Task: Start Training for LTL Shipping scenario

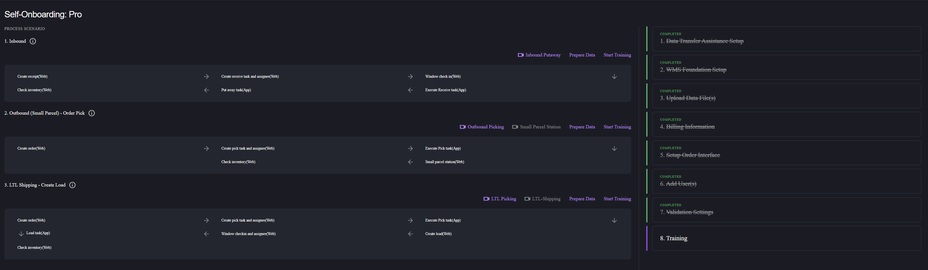Action: pos(617,199)
